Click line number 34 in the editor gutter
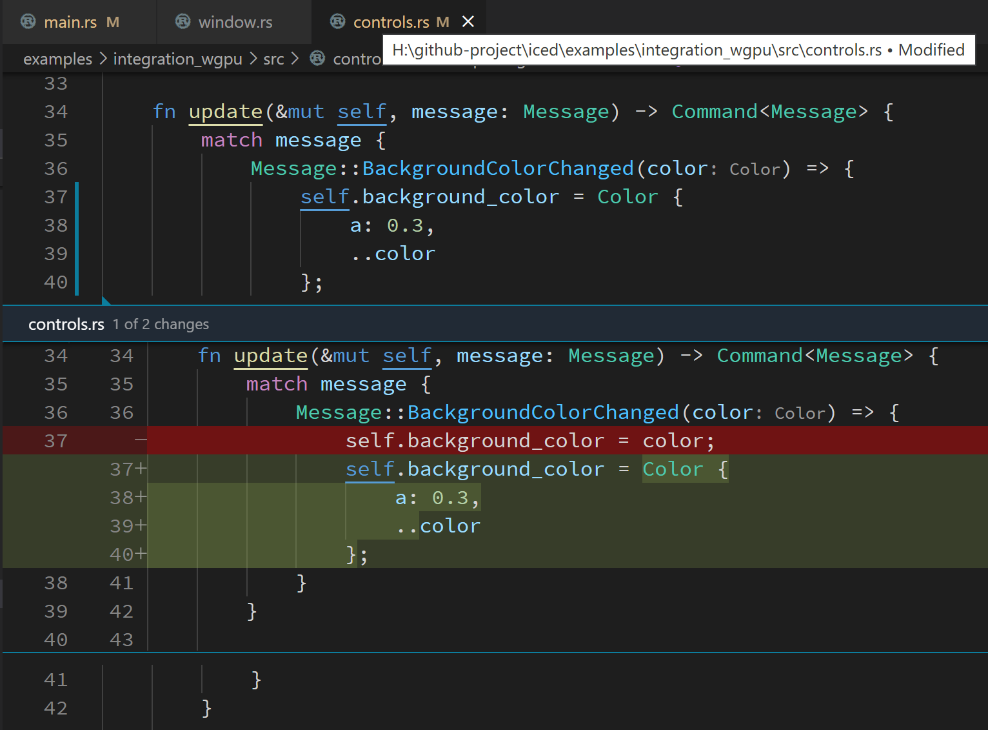This screenshot has height=730, width=988. coord(55,111)
